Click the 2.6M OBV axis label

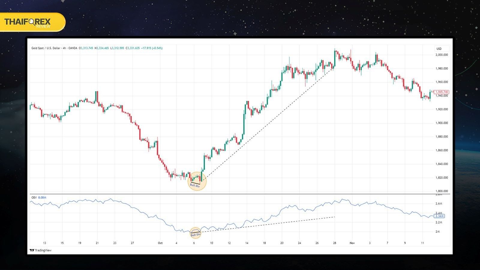tap(439, 204)
